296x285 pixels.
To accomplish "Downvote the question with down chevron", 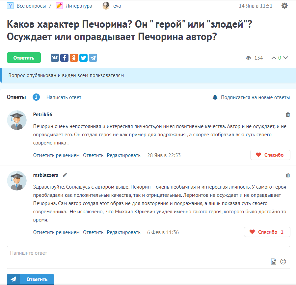I will click(285, 58).
